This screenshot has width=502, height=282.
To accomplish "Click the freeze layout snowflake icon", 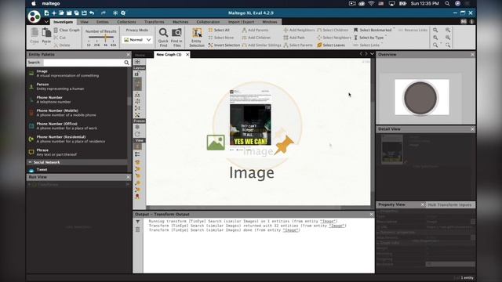I will (137, 127).
